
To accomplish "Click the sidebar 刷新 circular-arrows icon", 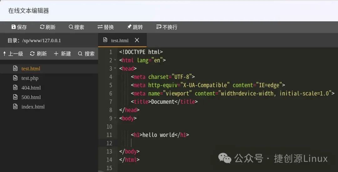I will (32, 53).
